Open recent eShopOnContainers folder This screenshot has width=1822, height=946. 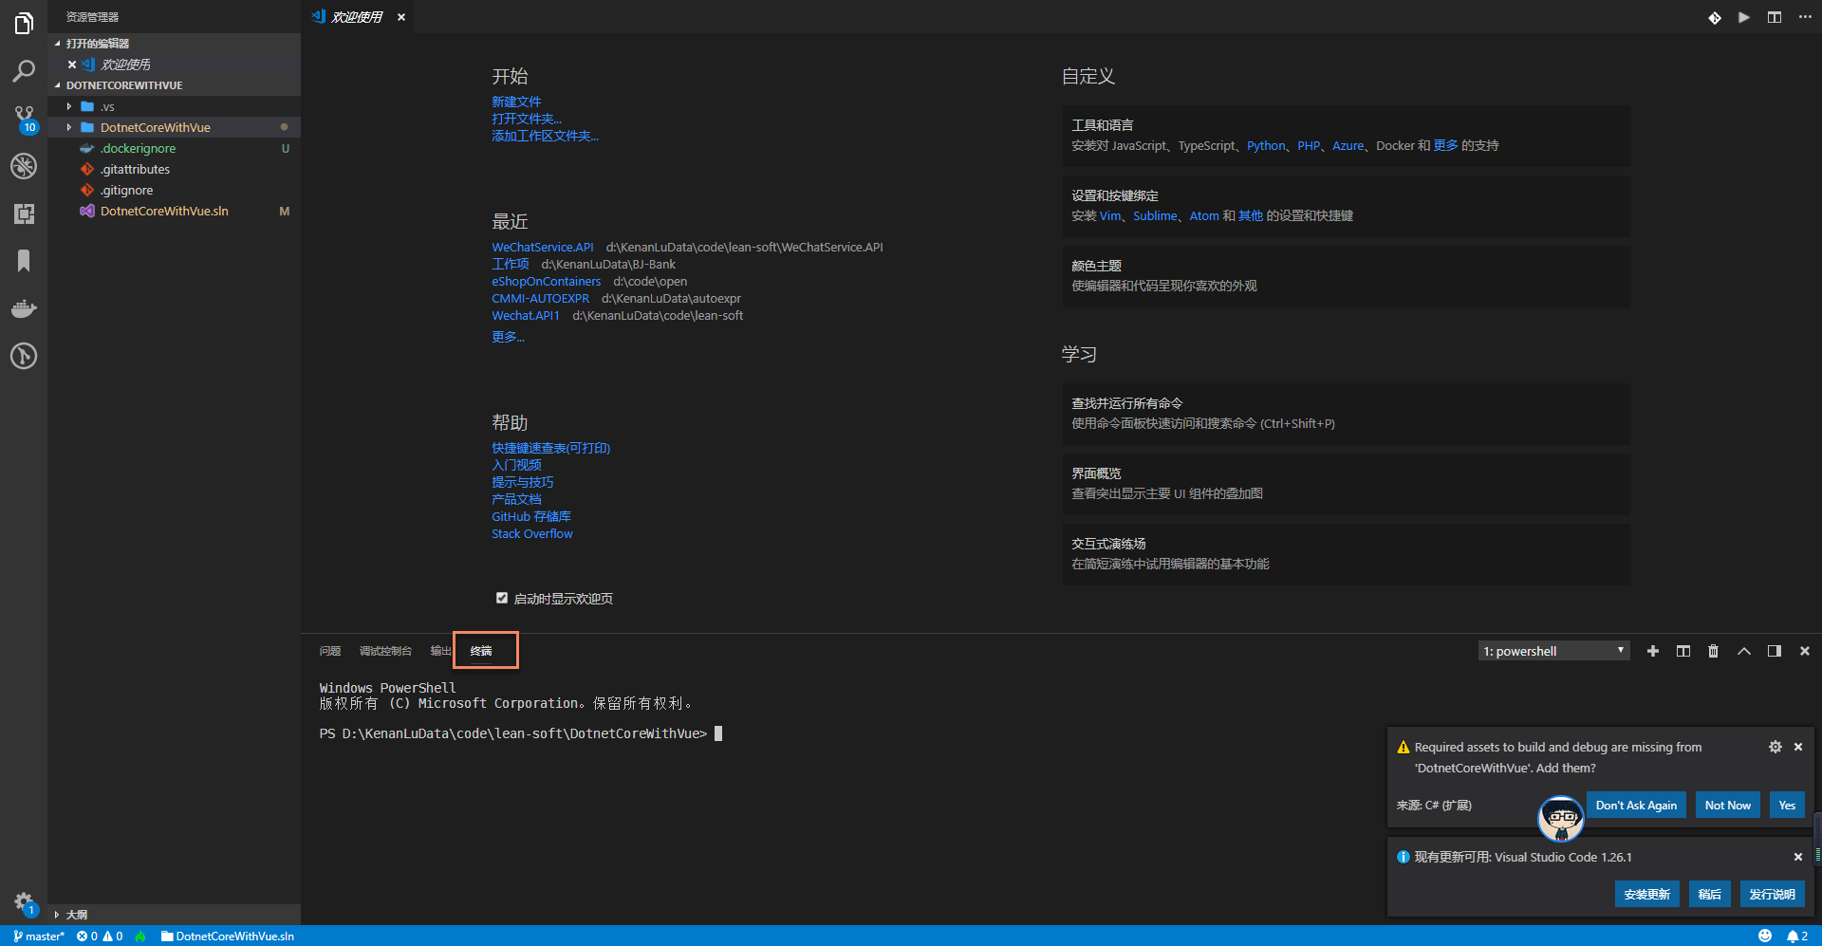pos(546,281)
